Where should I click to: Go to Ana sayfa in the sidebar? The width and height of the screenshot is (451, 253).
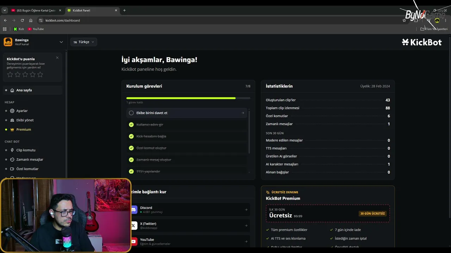click(x=33, y=90)
